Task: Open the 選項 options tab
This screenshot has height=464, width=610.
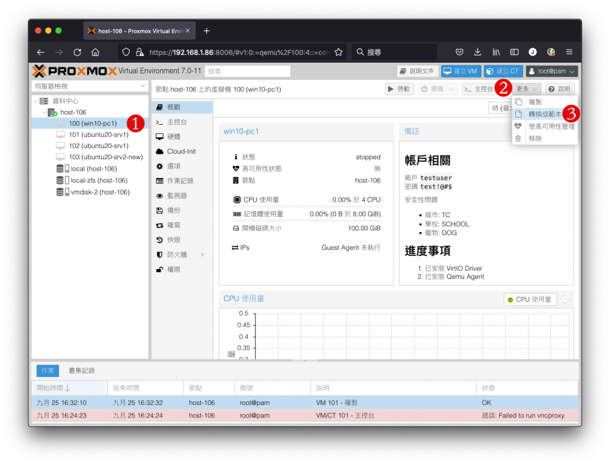Action: pyautogui.click(x=182, y=166)
